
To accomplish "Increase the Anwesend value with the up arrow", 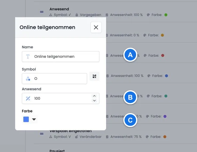I will tap(94, 96).
